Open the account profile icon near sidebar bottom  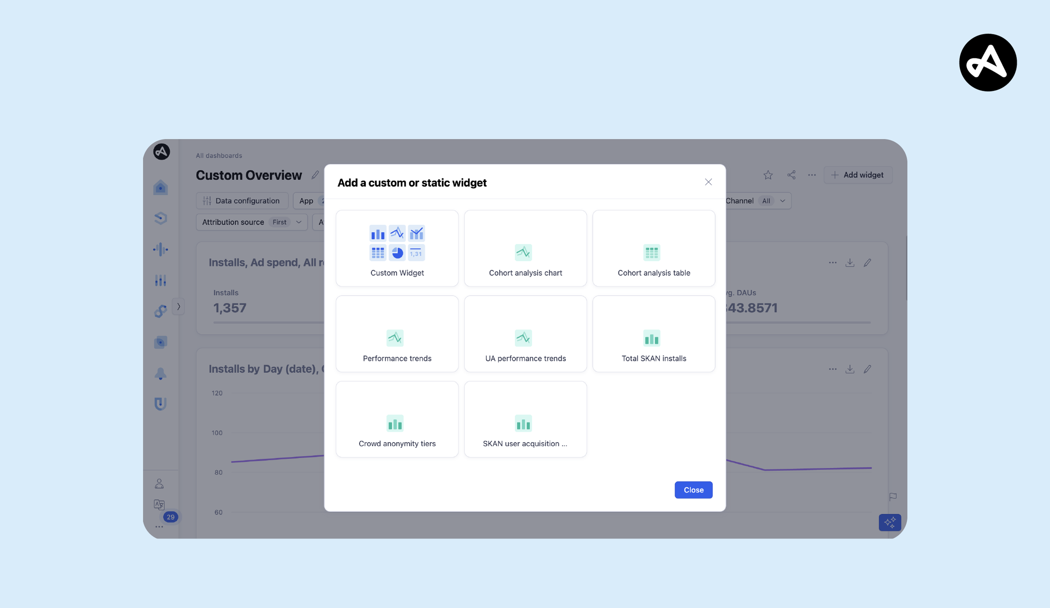pos(159,483)
